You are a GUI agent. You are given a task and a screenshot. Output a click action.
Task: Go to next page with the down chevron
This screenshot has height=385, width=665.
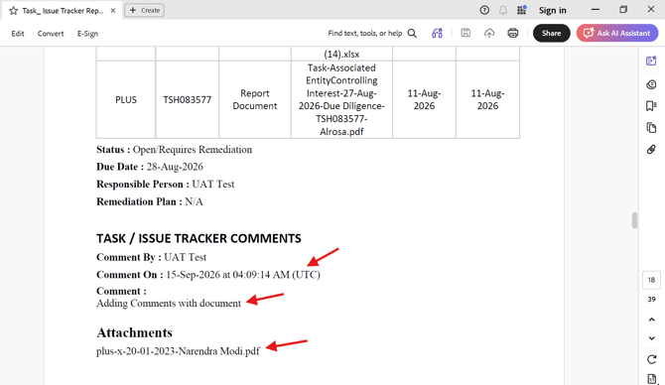(x=652, y=338)
